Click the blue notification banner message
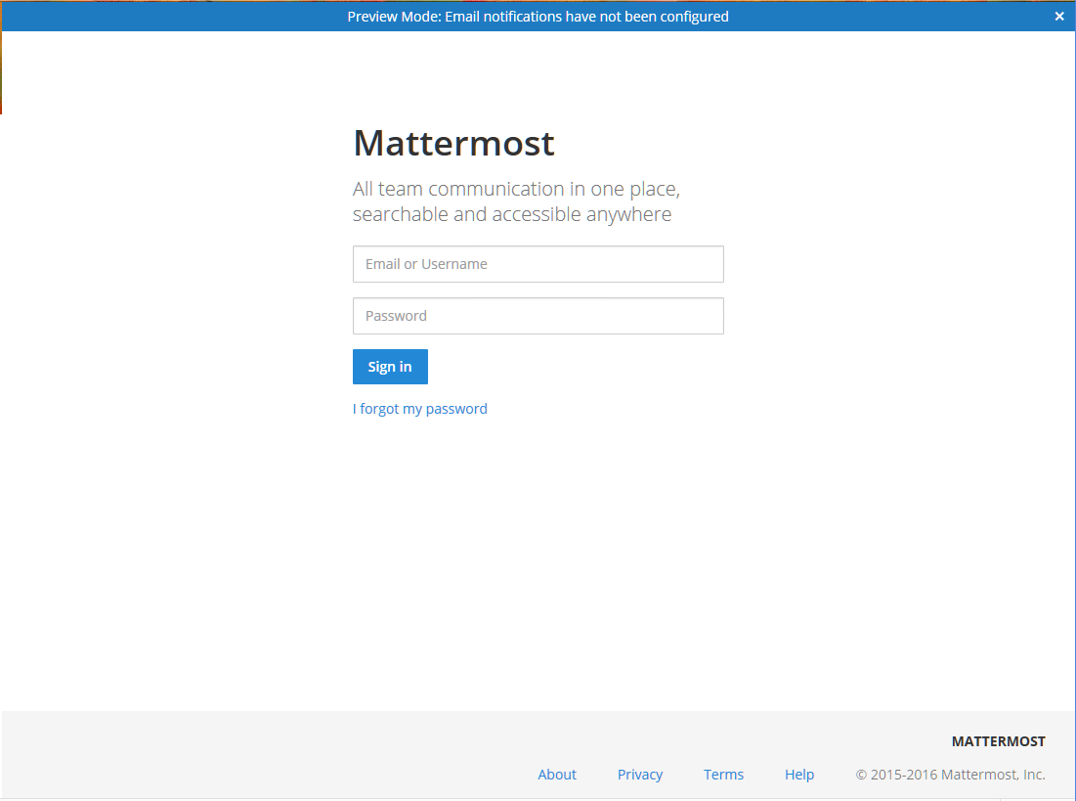Screen dimensions: 1076x801 pyautogui.click(x=538, y=16)
